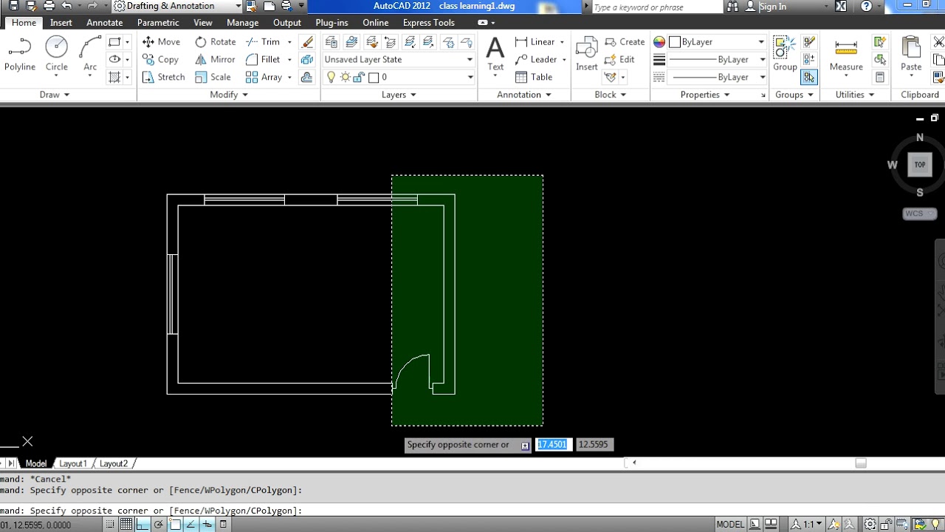
Task: Expand the Modify panel
Action: click(x=229, y=95)
